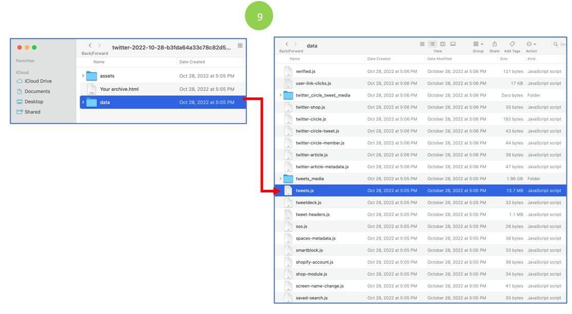The height and width of the screenshot is (314, 572).
Task: Select the data folder row
Action: coord(163,102)
